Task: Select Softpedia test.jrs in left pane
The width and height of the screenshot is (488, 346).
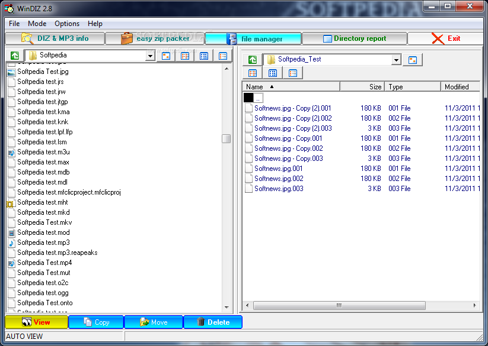Action: click(40, 82)
